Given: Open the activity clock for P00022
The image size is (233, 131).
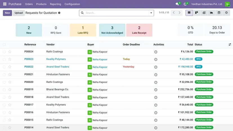Looking at the screenshot, I should tap(156, 67).
